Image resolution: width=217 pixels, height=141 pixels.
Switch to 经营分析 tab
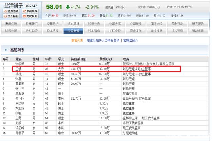coord(53,24)
